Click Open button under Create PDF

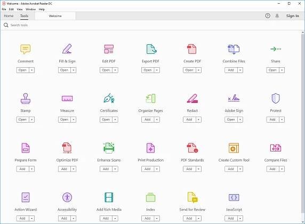(189, 70)
